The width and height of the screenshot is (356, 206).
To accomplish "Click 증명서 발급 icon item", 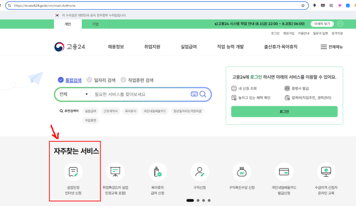I will [x=297, y=88].
